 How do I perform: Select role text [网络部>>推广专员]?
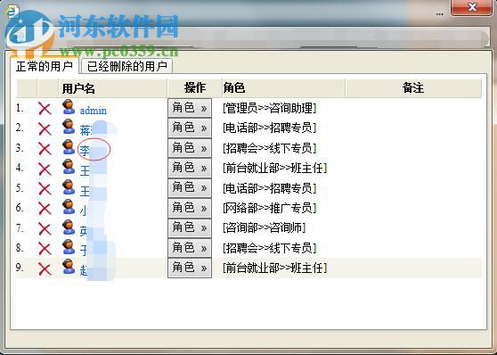[x=270, y=208]
